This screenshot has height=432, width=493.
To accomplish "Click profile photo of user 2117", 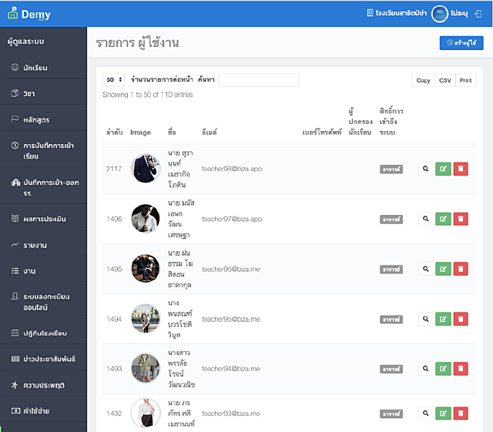I will point(144,168).
